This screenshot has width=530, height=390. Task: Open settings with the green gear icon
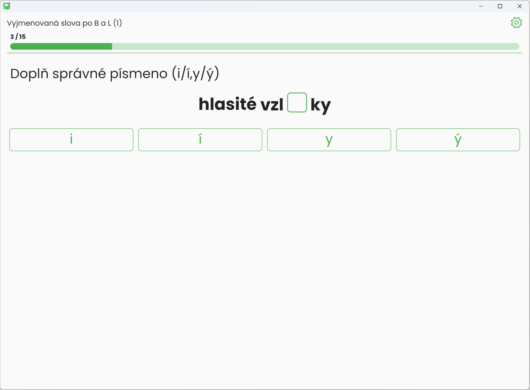coord(516,23)
